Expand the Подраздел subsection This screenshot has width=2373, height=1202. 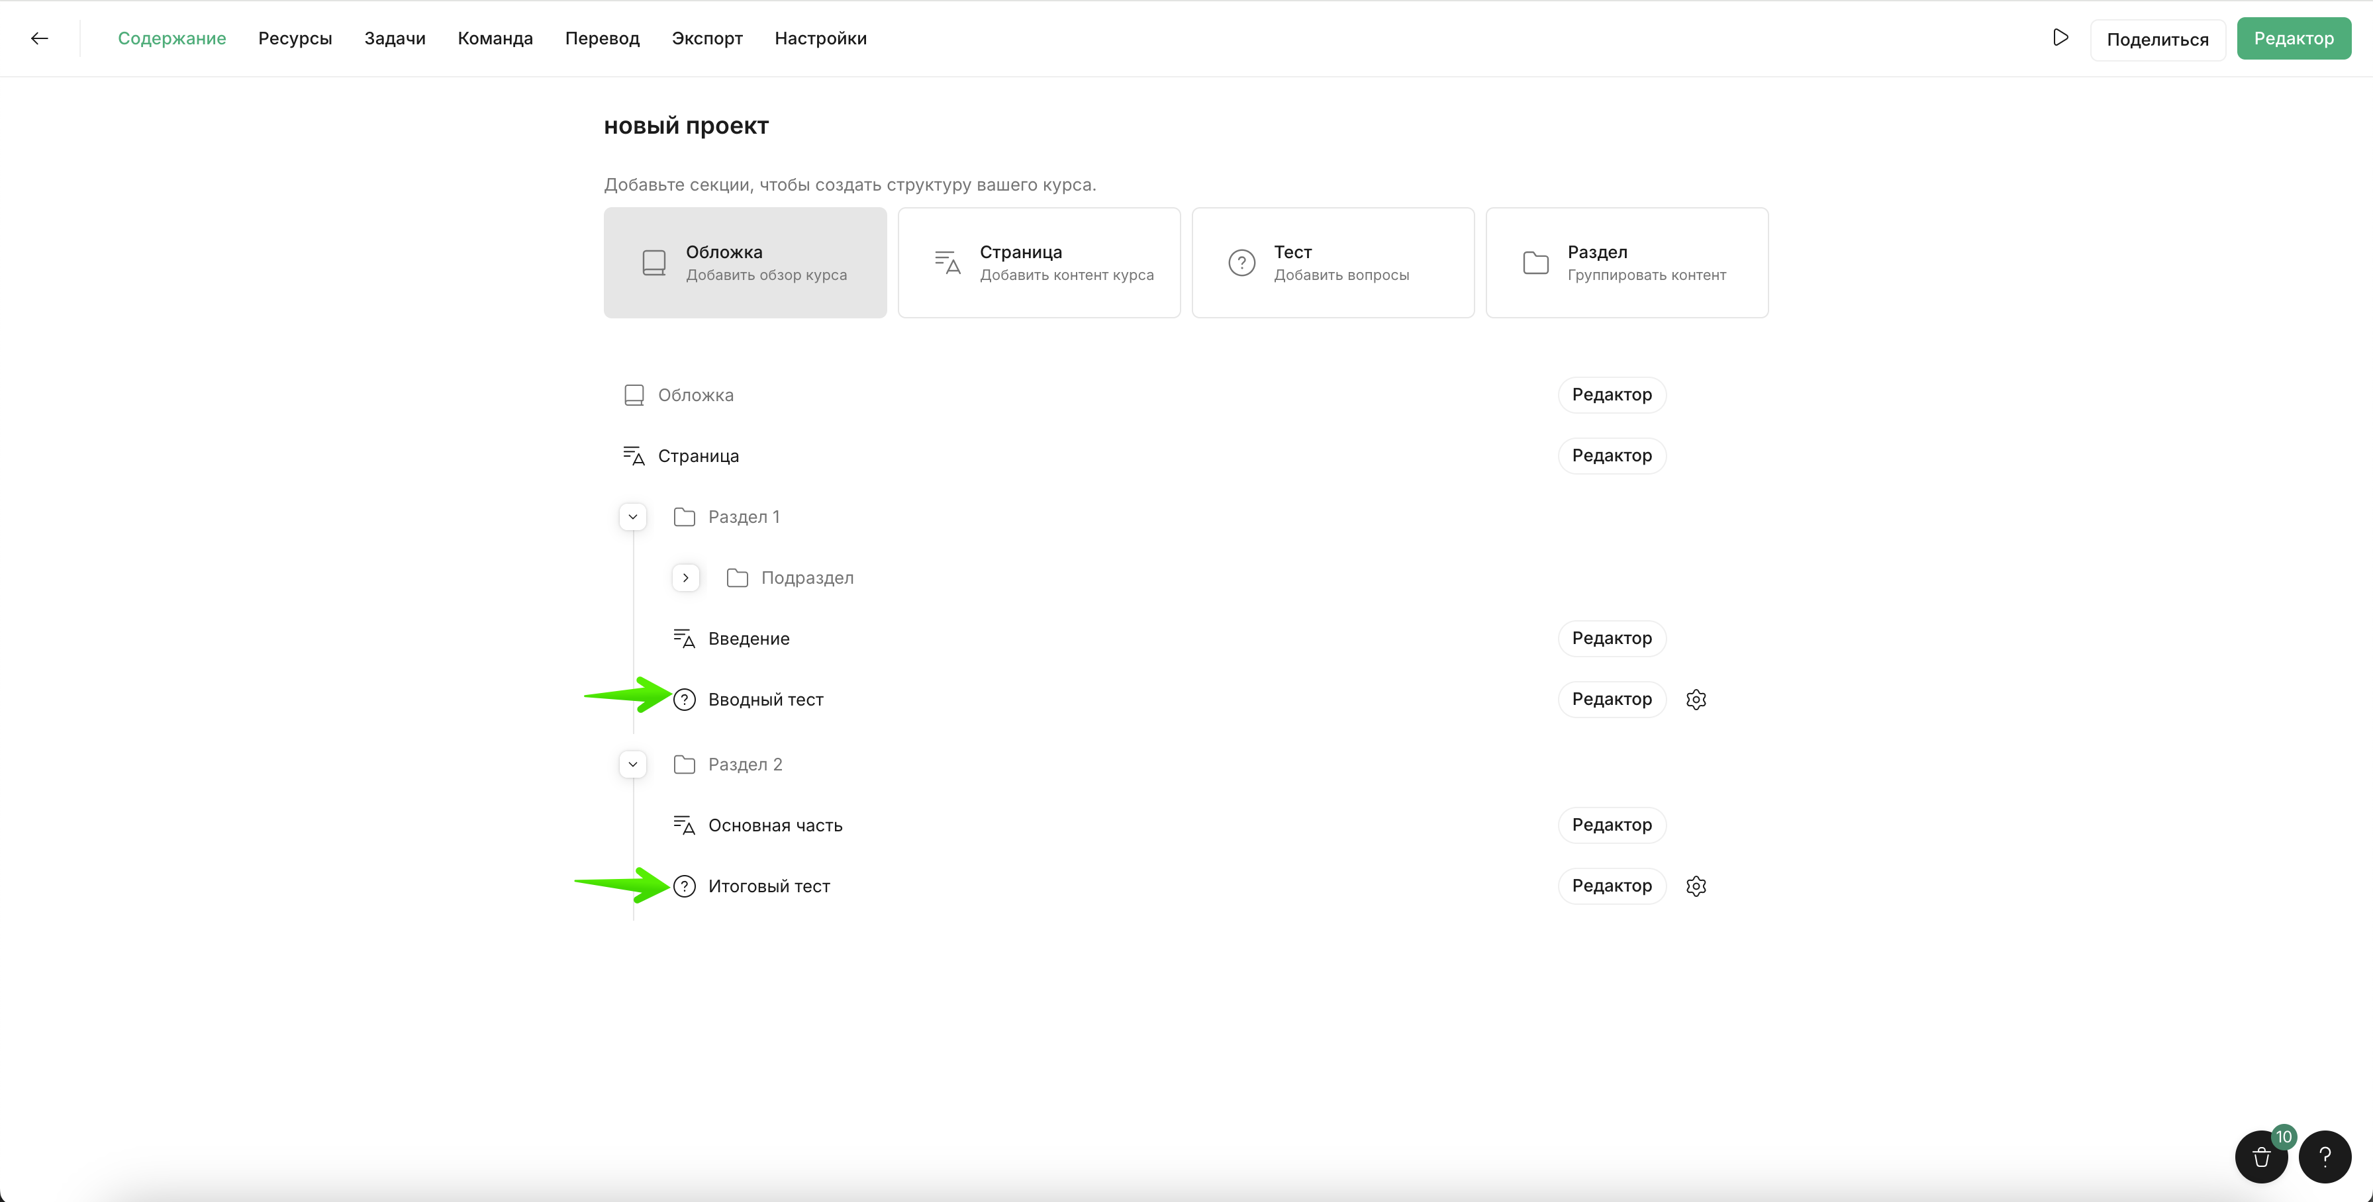tap(685, 578)
